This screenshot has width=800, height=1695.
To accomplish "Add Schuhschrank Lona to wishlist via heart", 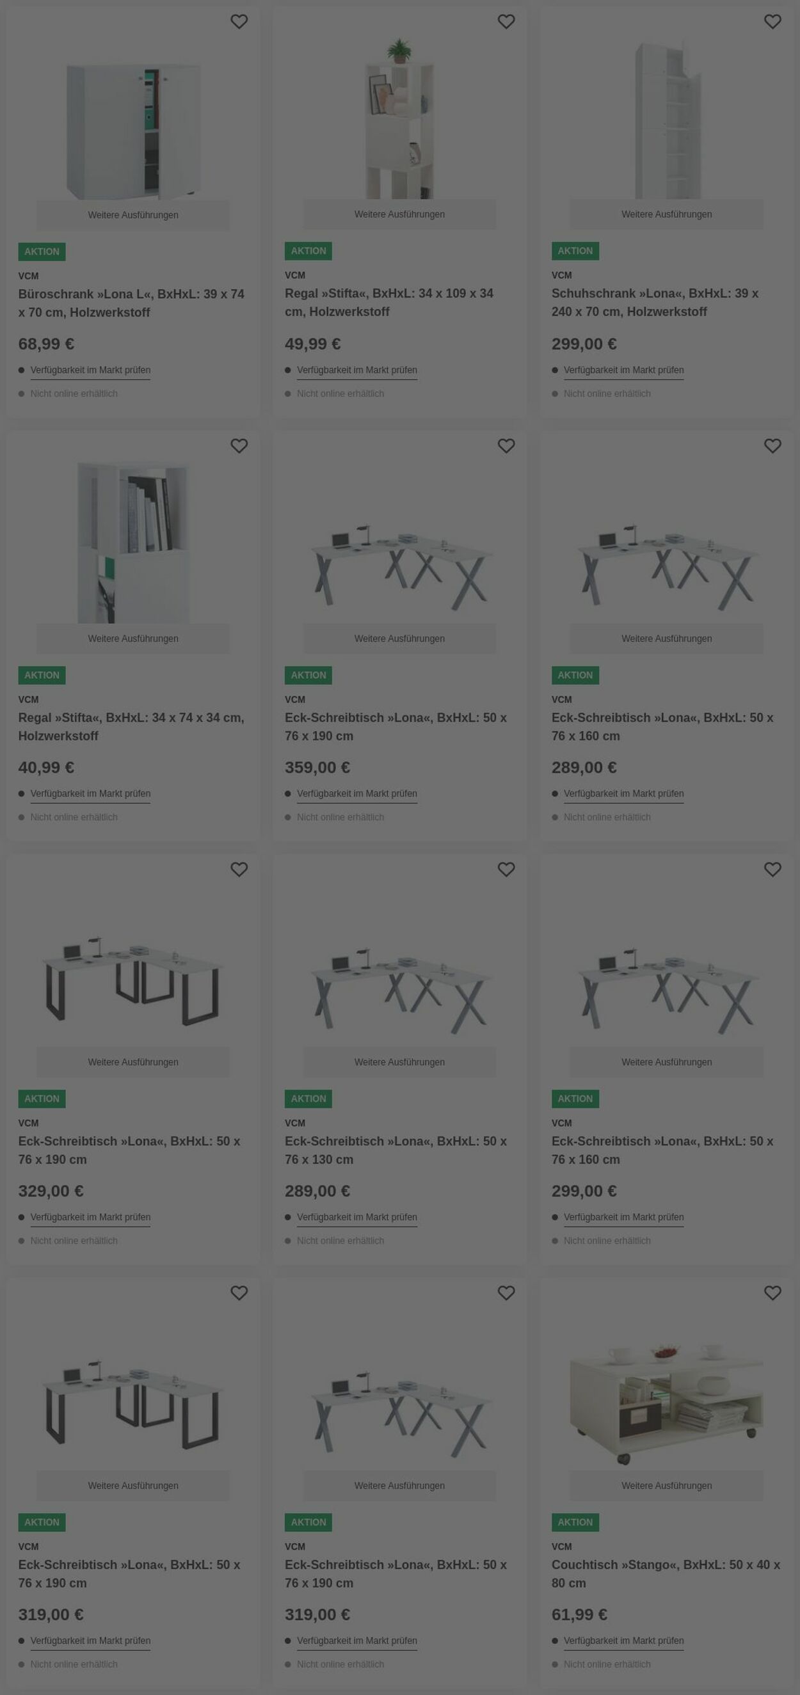I will point(772,22).
